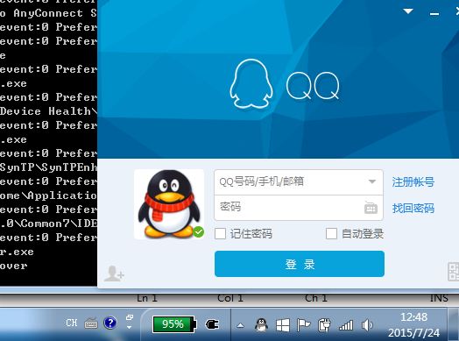Show hidden tray icons arrow
Screen dimensions: 459x341
click(x=240, y=325)
